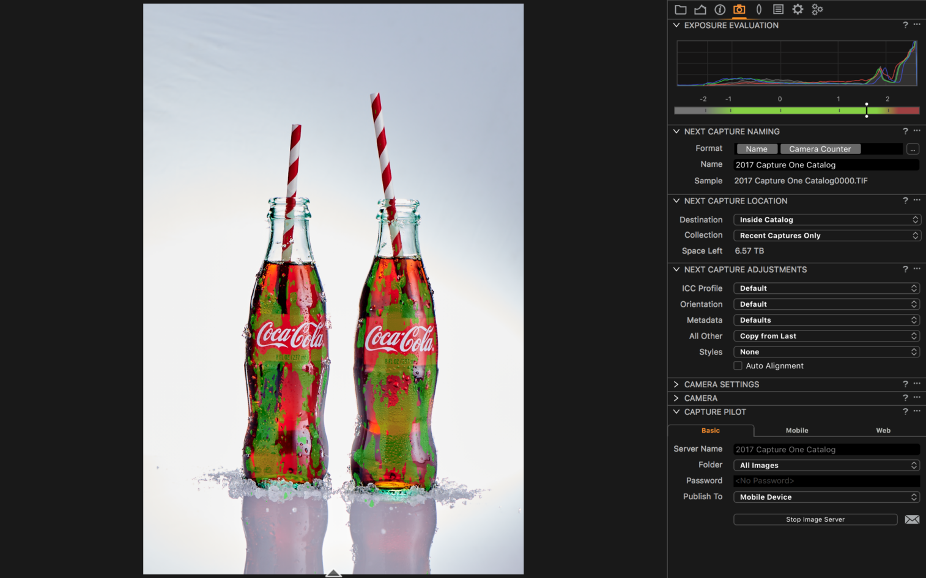Screen dimensions: 926x578
Task: Click the exposure evaluation slider handle
Action: coord(867,110)
